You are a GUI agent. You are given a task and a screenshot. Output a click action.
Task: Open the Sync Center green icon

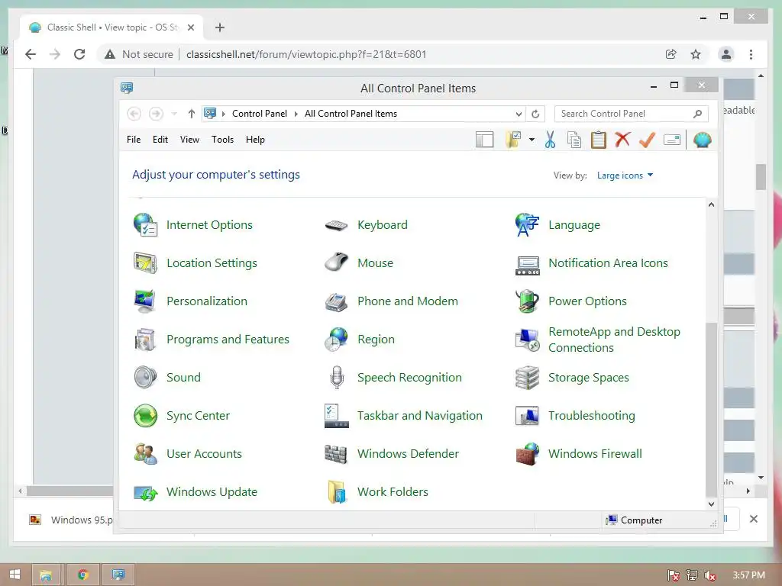146,416
